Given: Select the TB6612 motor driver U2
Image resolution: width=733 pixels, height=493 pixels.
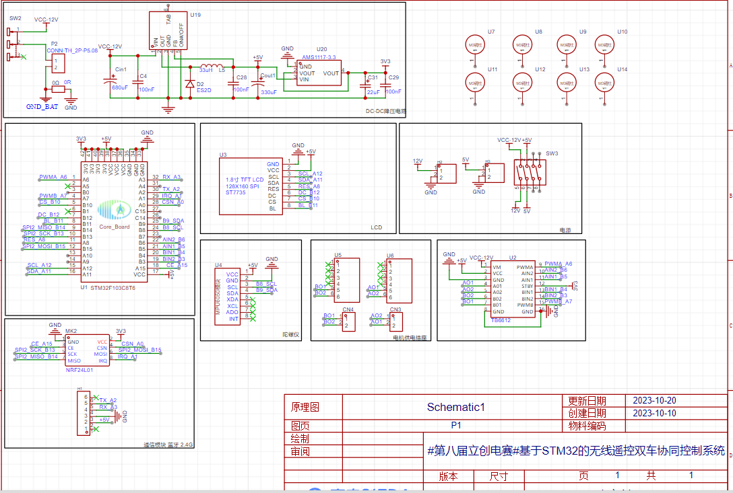Looking at the screenshot, I should (x=513, y=289).
